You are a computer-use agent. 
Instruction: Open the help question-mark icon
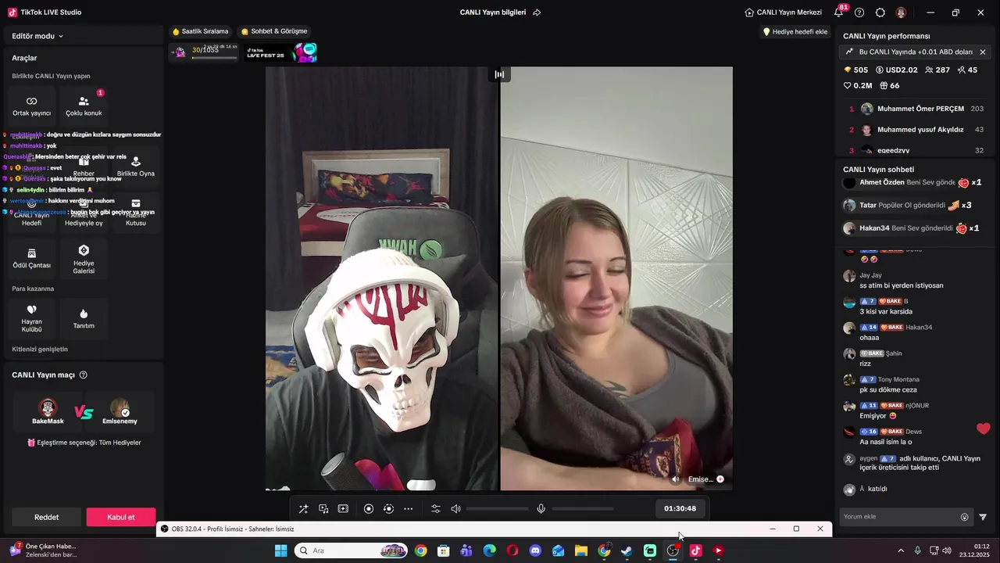pos(859,13)
